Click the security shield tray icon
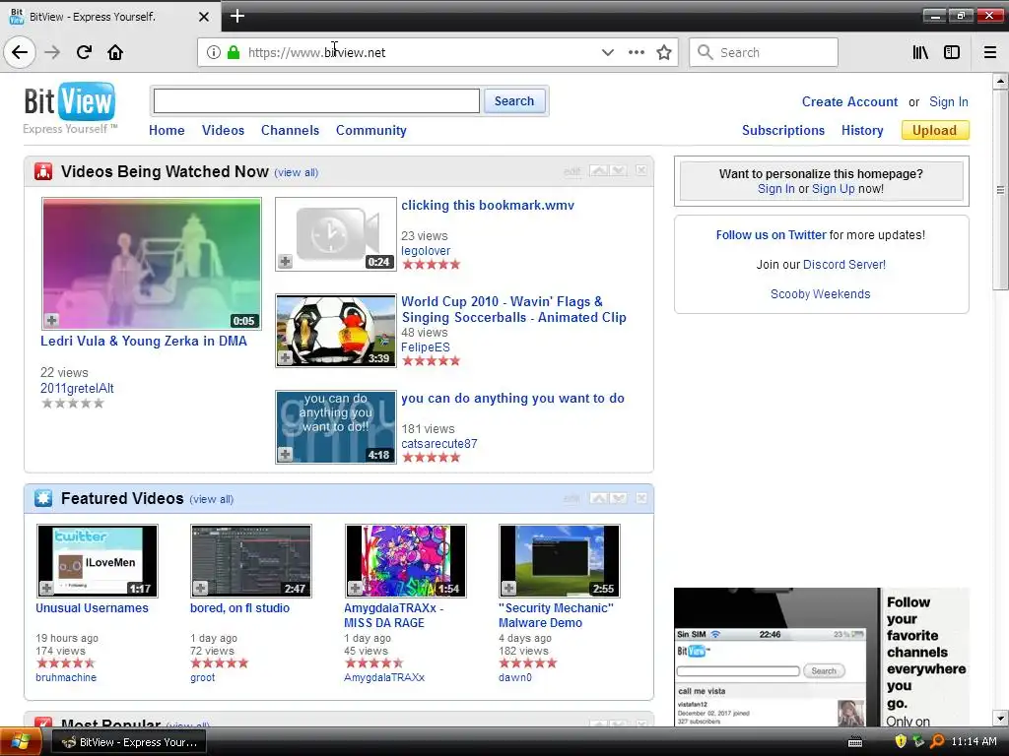Image resolution: width=1009 pixels, height=756 pixels. pyautogui.click(x=901, y=741)
